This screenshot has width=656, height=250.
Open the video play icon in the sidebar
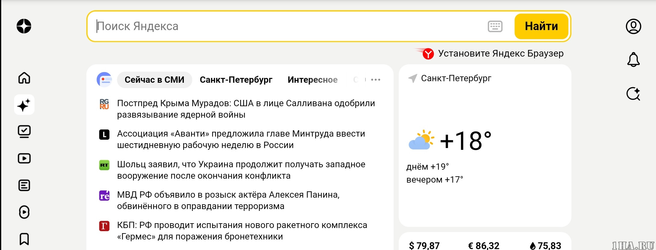[24, 158]
